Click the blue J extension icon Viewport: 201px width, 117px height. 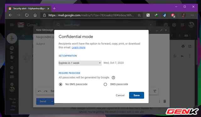pos(165,15)
